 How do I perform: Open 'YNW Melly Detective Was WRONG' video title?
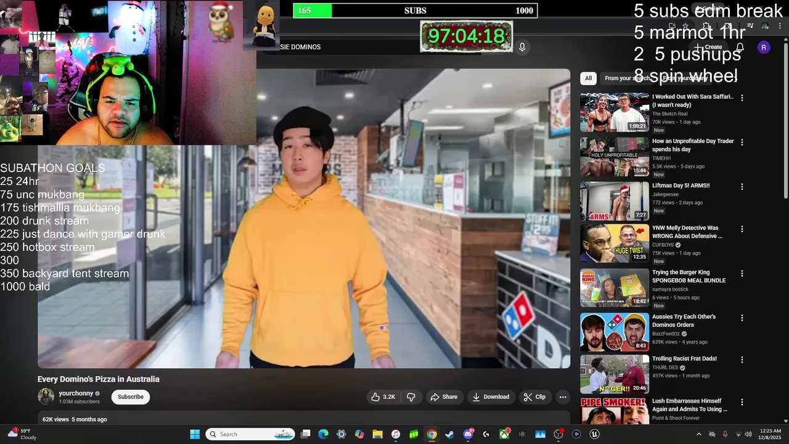click(687, 232)
